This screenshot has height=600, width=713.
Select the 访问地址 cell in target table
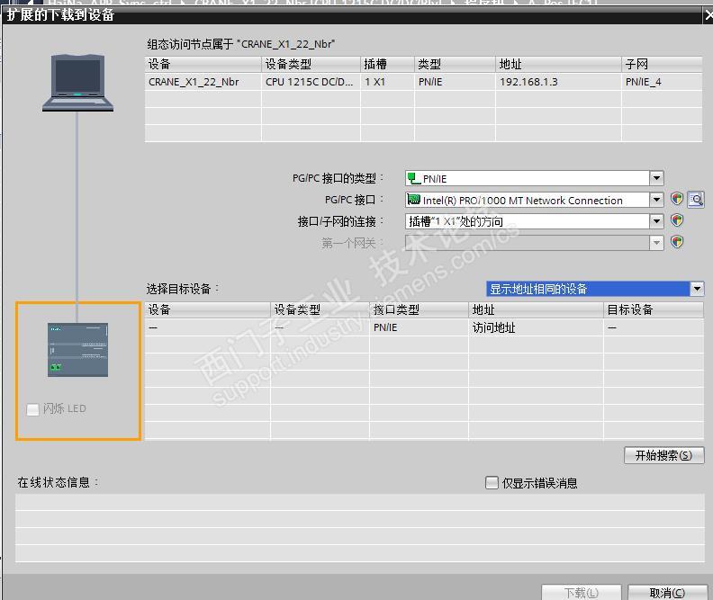coord(536,327)
